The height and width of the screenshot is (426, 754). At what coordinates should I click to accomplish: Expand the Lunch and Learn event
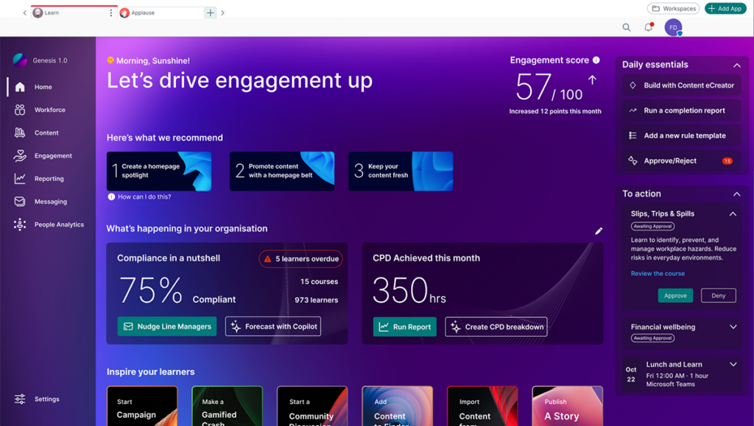click(x=733, y=364)
